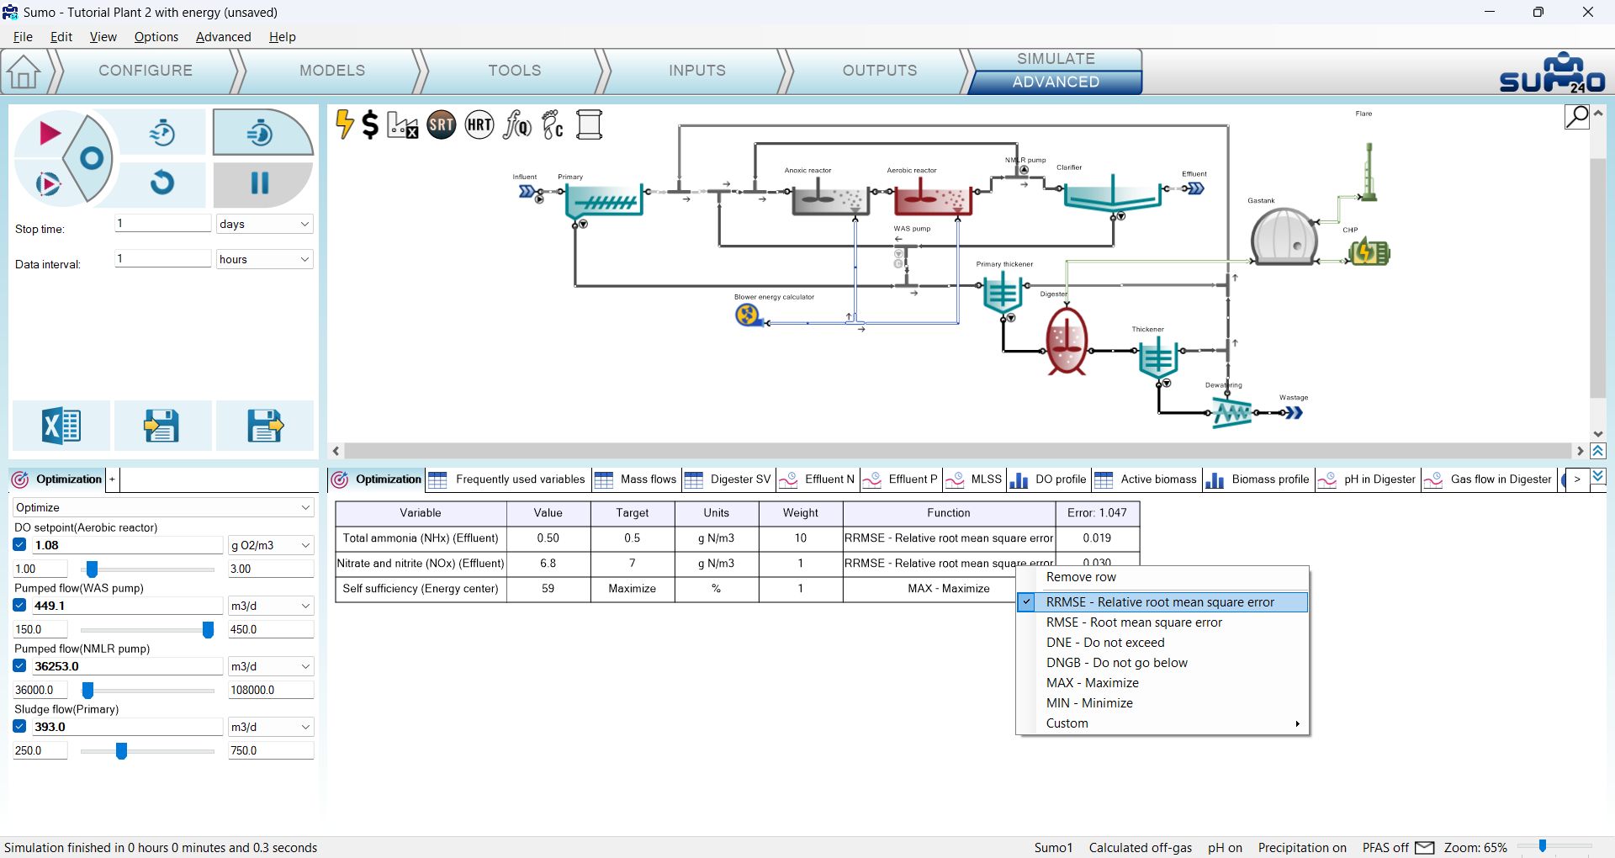Select the Anoxic reactor unit

pos(830,200)
